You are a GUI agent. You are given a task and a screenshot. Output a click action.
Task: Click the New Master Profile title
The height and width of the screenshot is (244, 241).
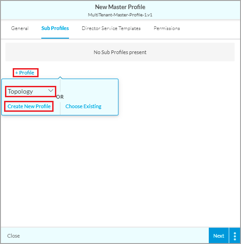120,7
